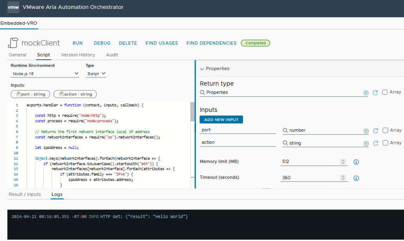Click the Timeout seconds value field
The width and height of the screenshot is (404, 241).
pos(311,178)
